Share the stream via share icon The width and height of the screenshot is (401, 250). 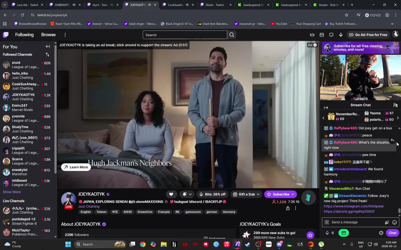point(288,208)
